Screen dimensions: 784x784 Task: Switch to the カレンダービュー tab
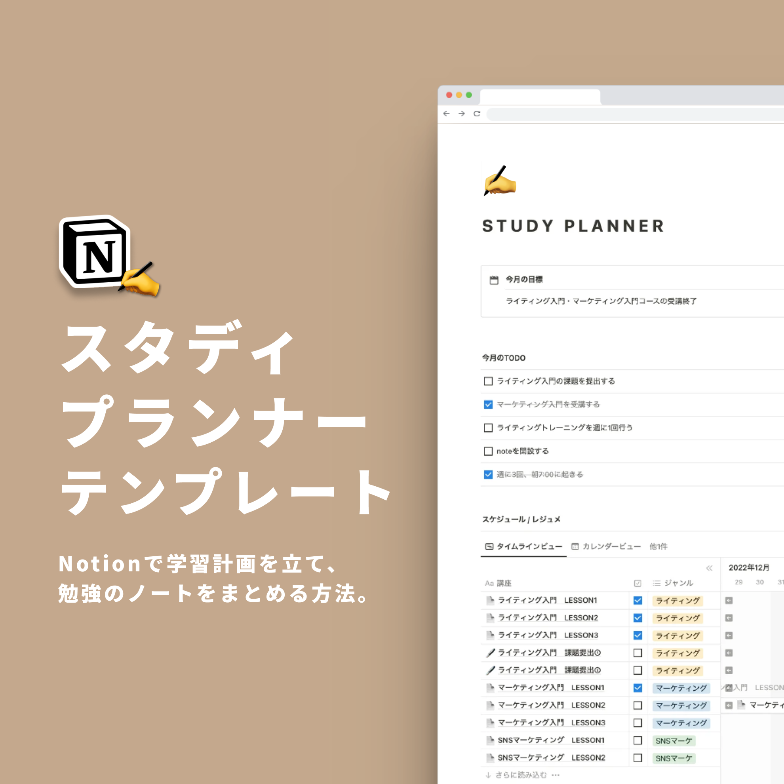(x=606, y=546)
